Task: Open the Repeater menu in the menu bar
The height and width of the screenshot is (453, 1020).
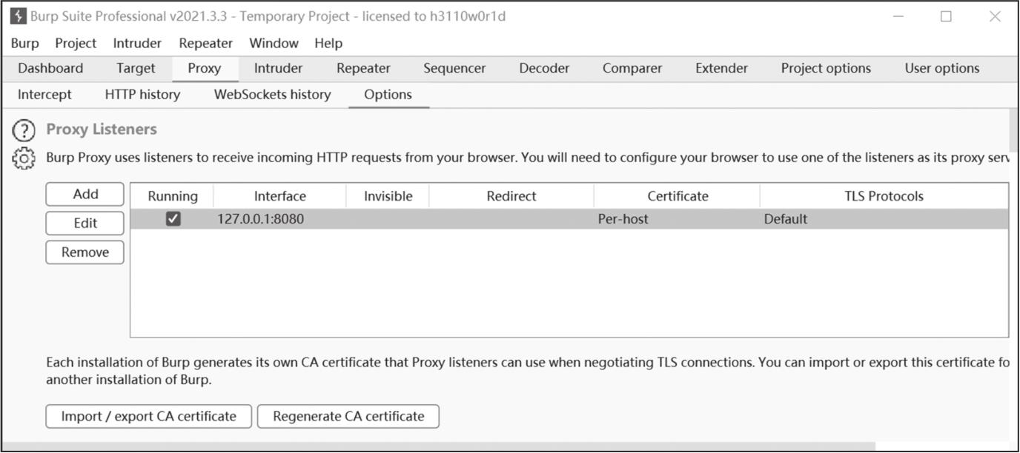Action: tap(206, 43)
